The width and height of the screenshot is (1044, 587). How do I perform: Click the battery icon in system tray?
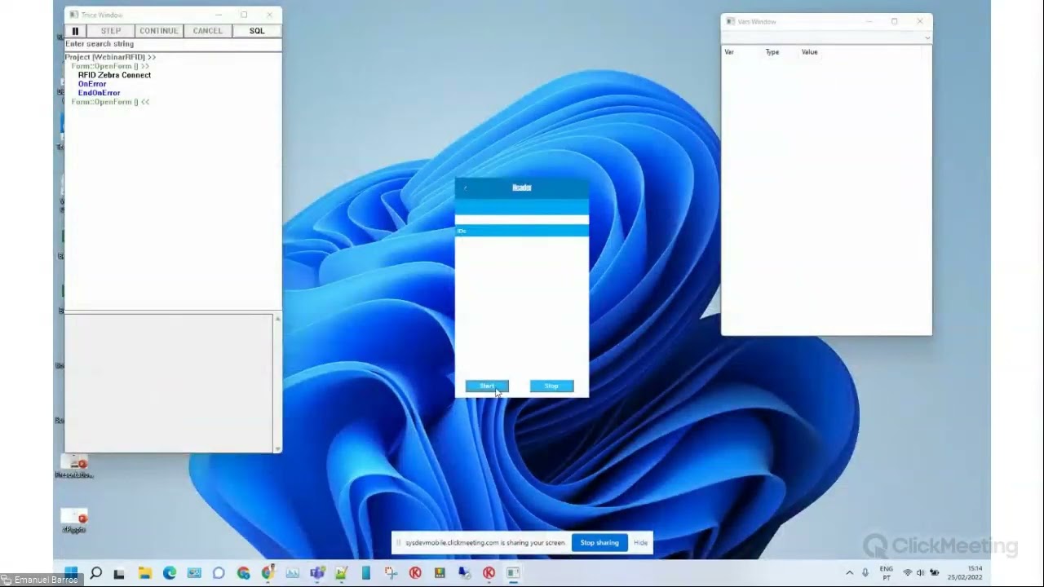(935, 572)
